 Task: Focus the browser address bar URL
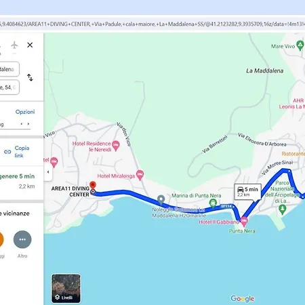click(152, 24)
